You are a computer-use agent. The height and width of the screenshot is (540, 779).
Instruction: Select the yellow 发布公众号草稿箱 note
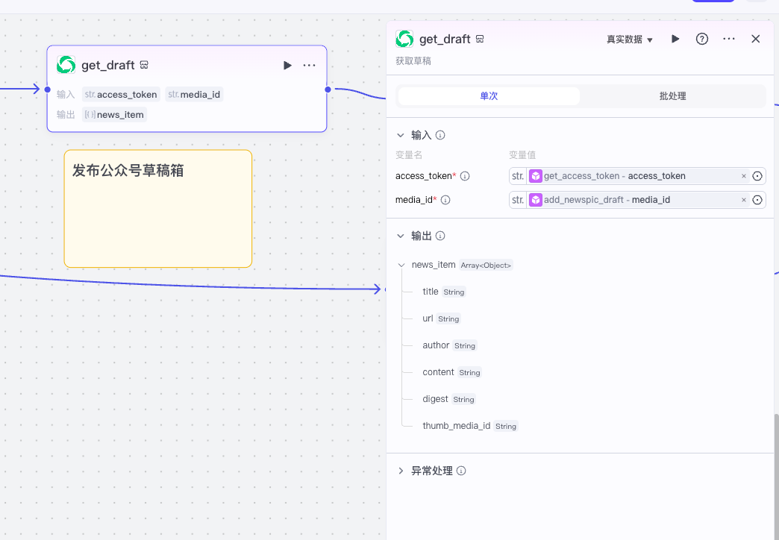pyautogui.click(x=158, y=209)
